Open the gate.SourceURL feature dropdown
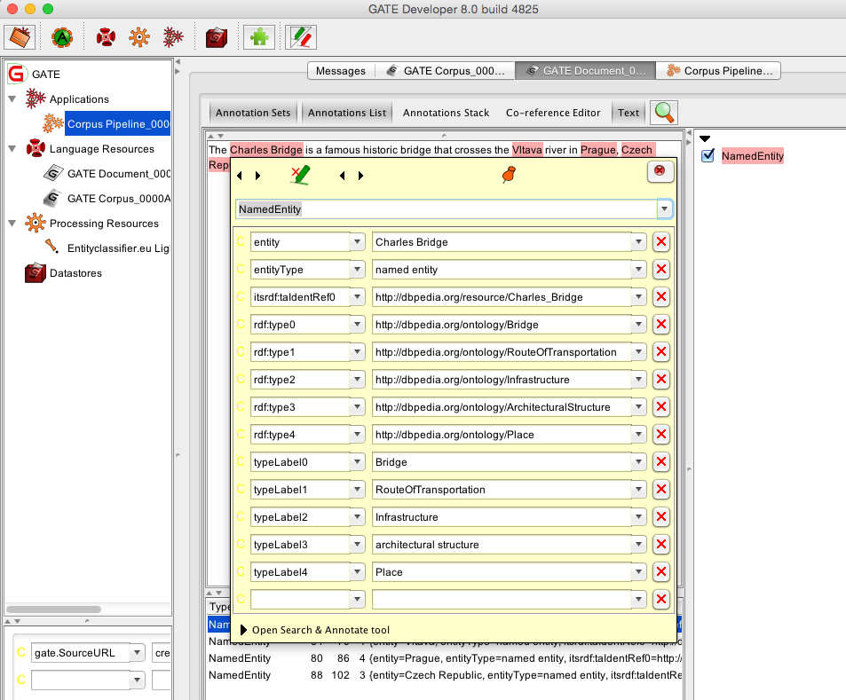 (x=137, y=653)
